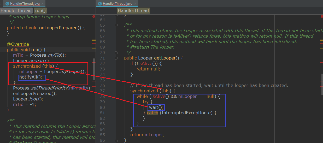Click the @return tag in Javadoc

(139, 47)
